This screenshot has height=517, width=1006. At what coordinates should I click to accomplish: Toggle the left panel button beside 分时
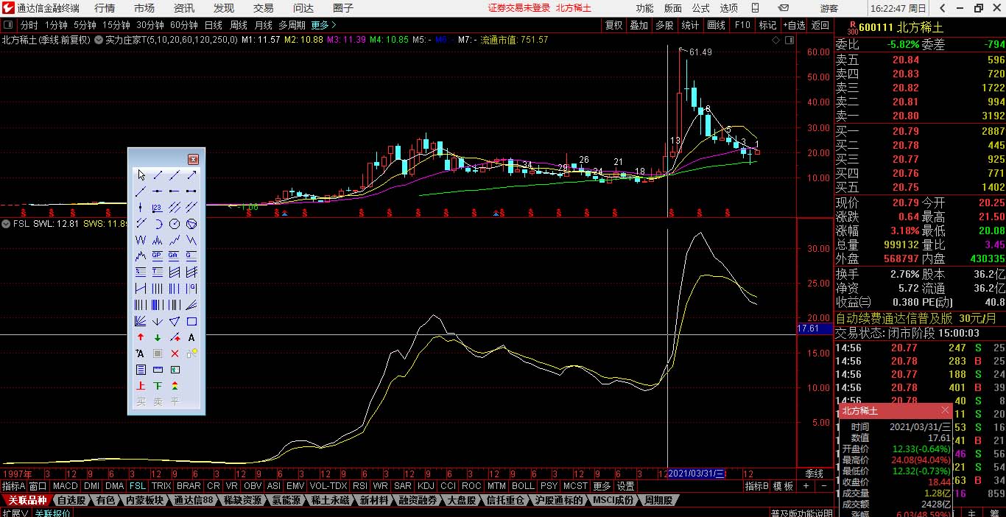point(8,25)
